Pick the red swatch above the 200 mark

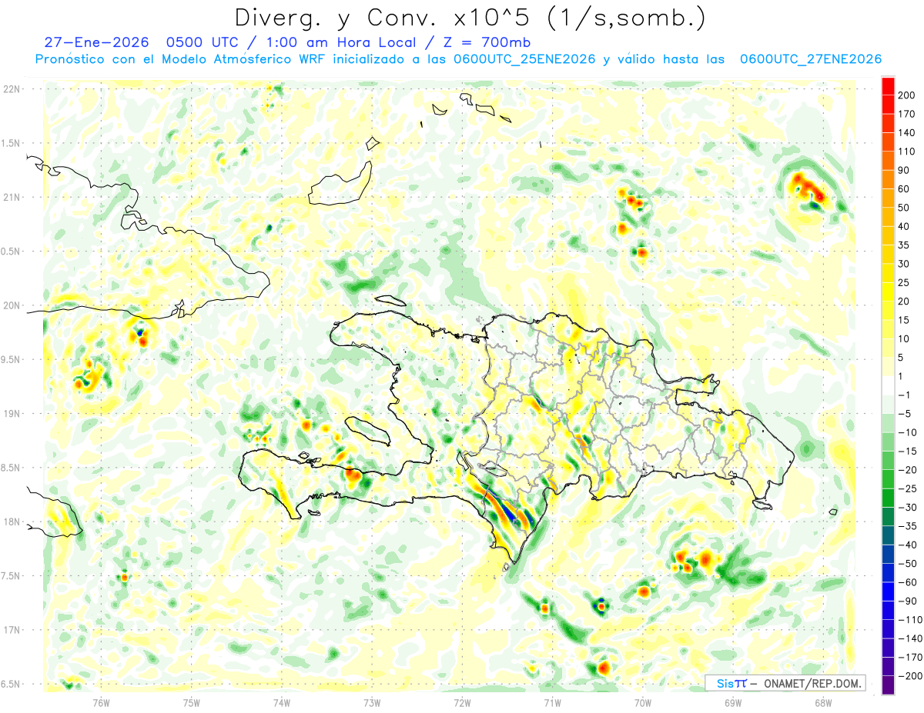888,86
